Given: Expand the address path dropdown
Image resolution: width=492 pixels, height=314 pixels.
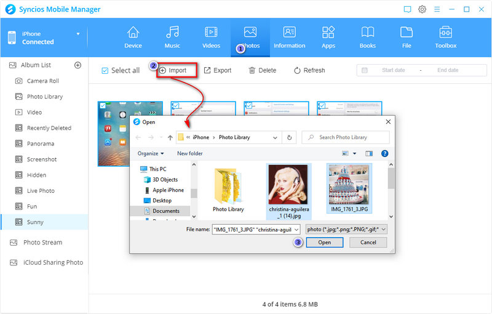Looking at the screenshot, I should tap(275, 137).
